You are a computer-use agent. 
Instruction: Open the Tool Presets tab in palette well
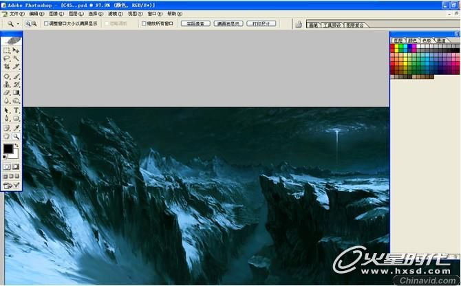(332, 25)
